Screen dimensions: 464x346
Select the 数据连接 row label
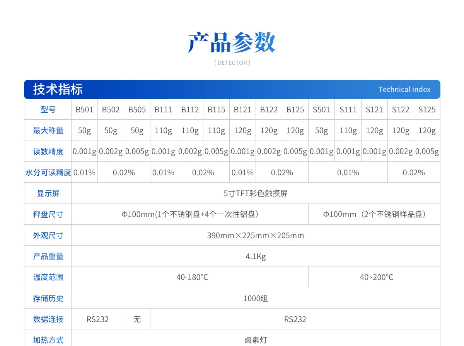click(48, 319)
